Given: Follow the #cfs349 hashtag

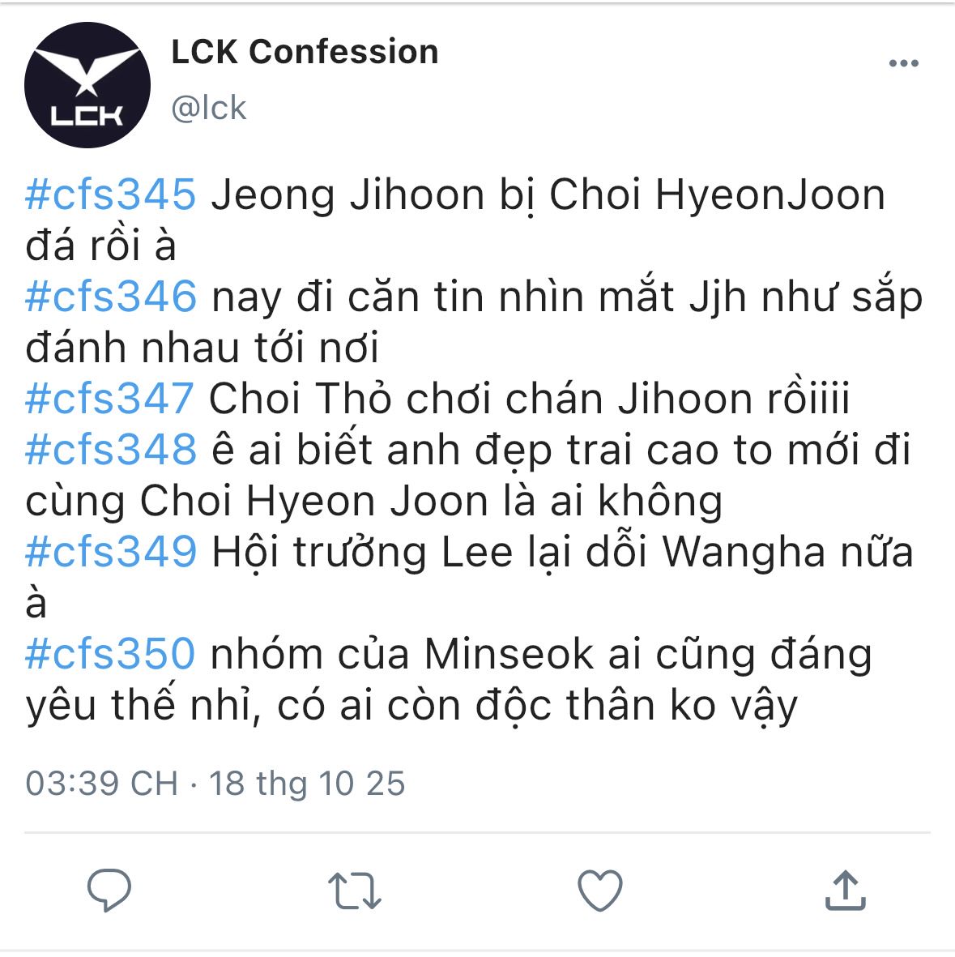Looking at the screenshot, I should click(110, 552).
